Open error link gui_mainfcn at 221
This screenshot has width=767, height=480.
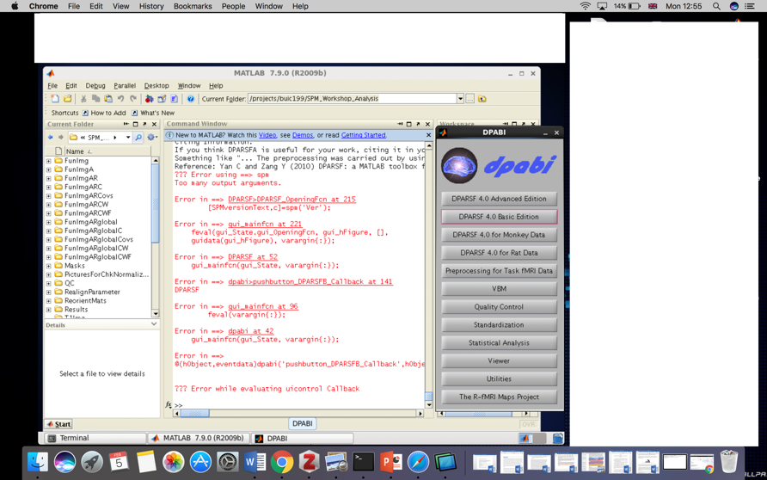pyautogui.click(x=265, y=225)
